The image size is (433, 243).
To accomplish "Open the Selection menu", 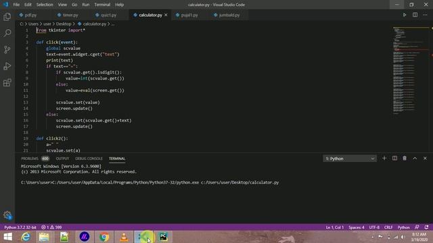I will [x=45, y=5].
